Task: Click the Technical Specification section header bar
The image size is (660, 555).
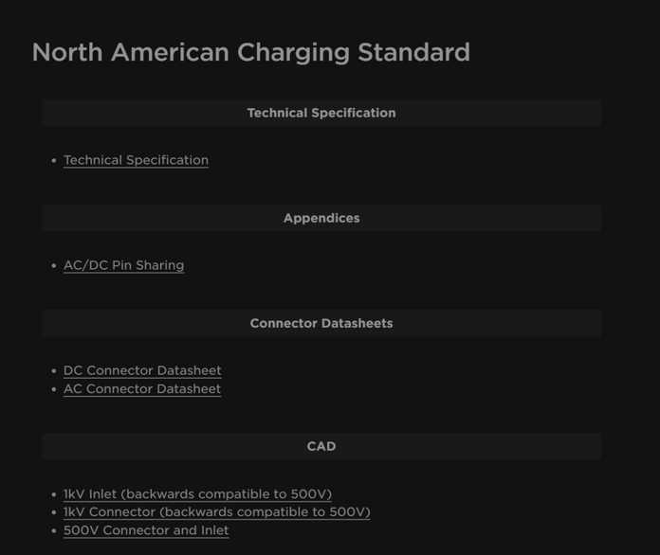Action: point(321,113)
